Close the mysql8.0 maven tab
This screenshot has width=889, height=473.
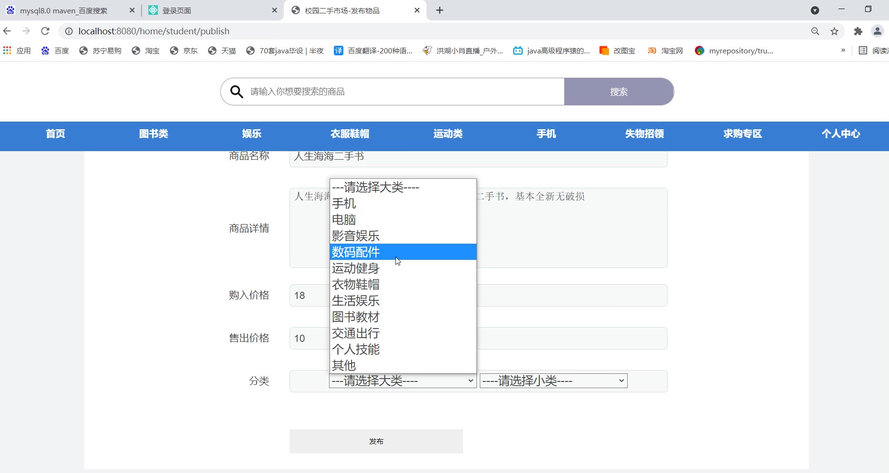pos(132,10)
